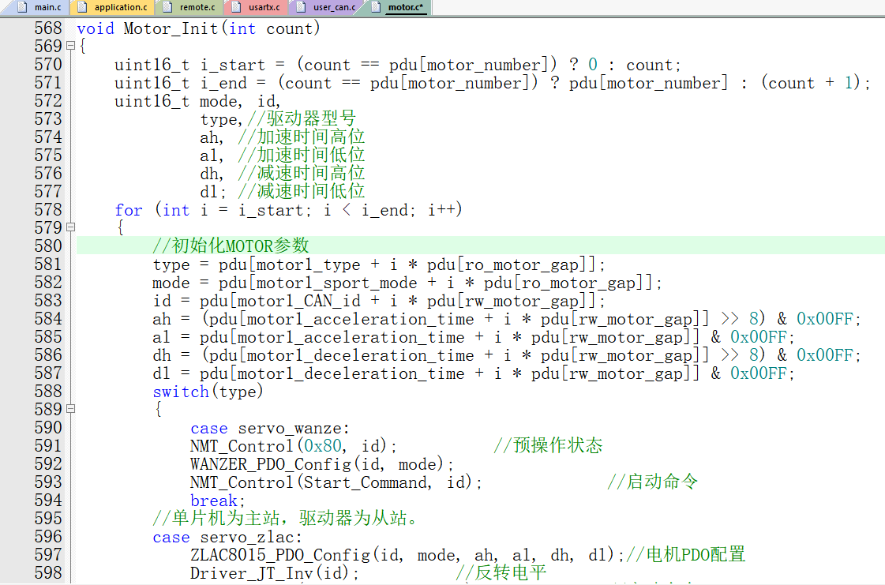This screenshot has height=585, width=885.
Task: Switch to the application.c tab
Action: (x=120, y=7)
